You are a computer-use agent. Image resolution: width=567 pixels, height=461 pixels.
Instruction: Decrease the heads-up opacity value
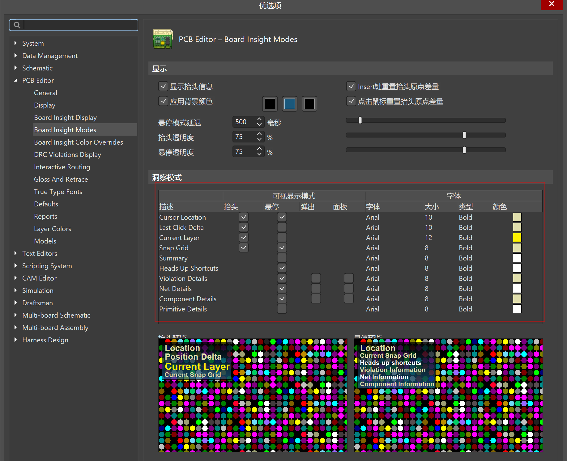point(259,140)
